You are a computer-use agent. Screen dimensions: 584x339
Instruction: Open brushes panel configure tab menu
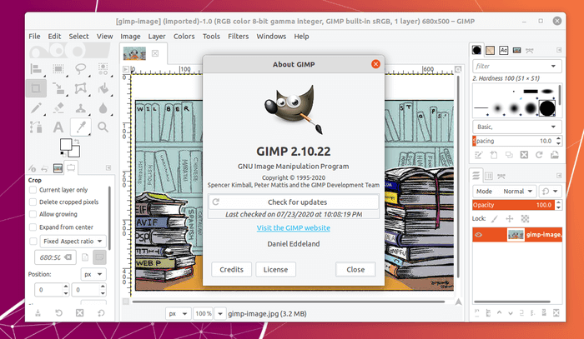(559, 50)
